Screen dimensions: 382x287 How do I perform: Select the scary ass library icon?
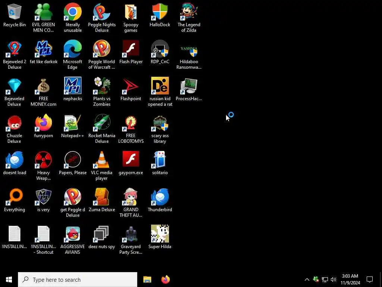160,123
